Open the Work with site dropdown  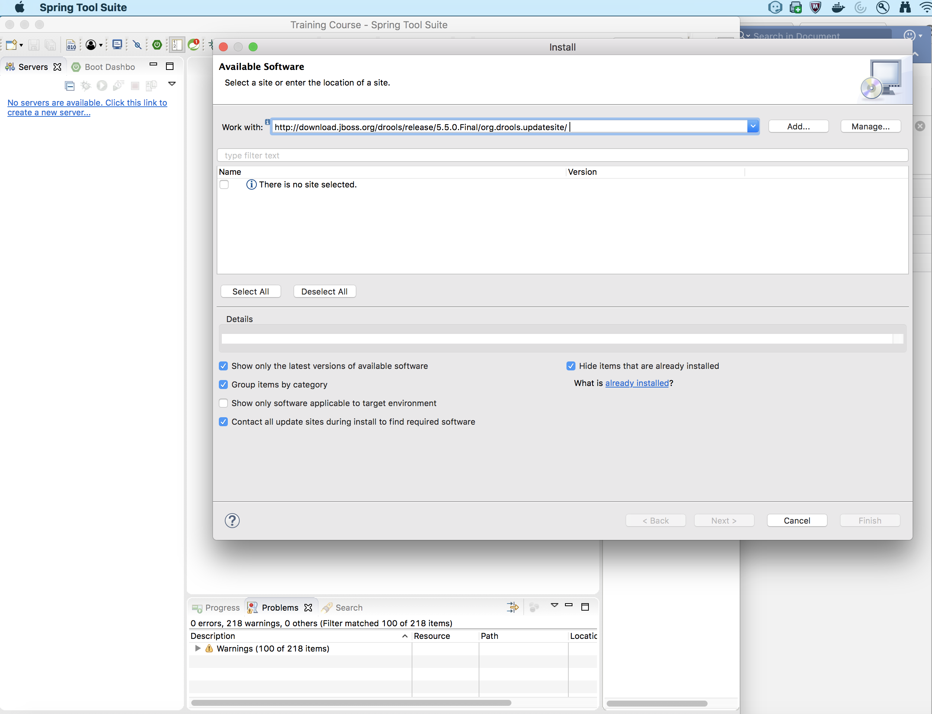(753, 126)
